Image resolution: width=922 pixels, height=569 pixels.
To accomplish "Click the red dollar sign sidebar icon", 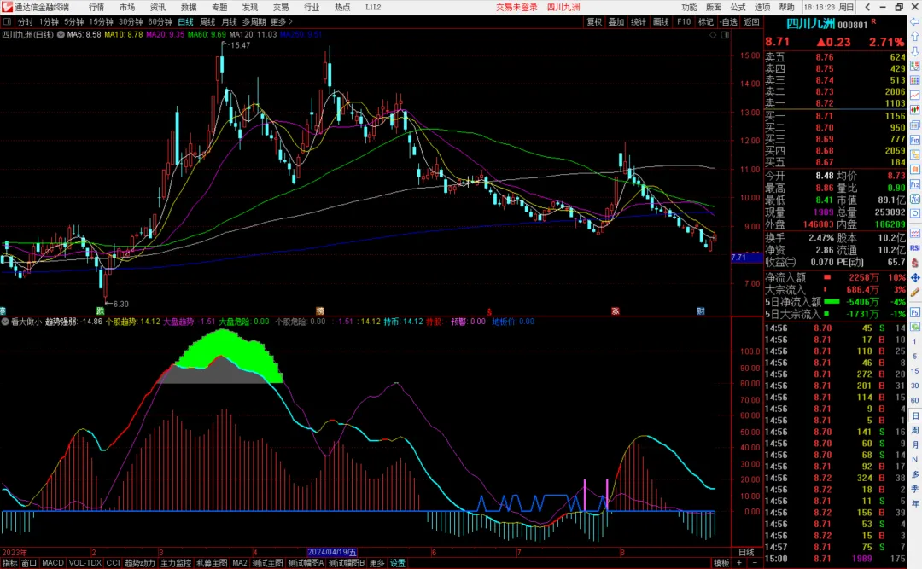I will tap(915, 263).
